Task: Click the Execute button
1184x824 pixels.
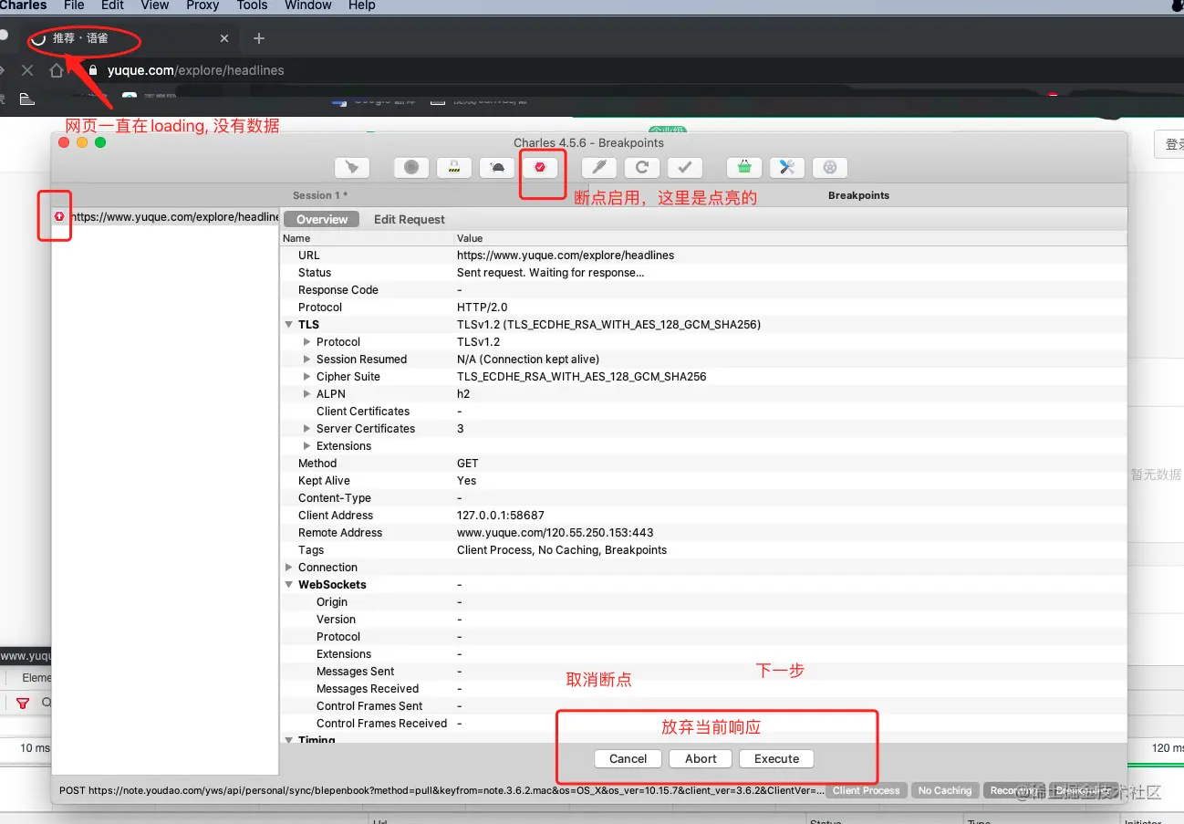Action: 777,759
